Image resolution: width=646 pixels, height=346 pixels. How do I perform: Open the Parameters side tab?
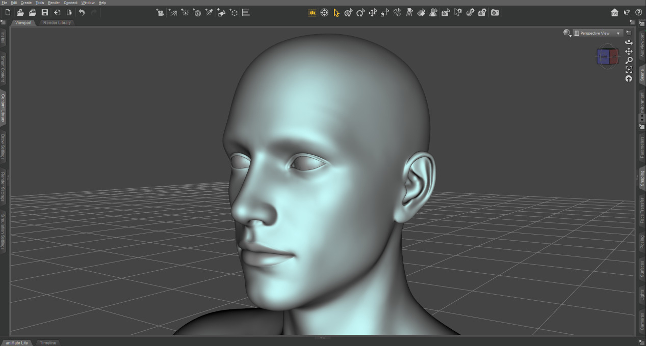tap(642, 148)
